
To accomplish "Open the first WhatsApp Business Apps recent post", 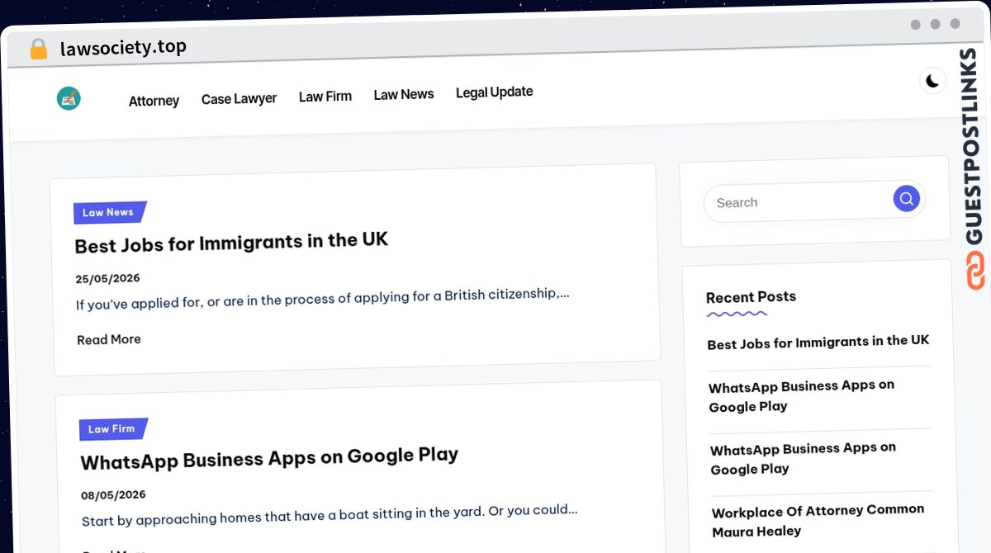I will (801, 395).
